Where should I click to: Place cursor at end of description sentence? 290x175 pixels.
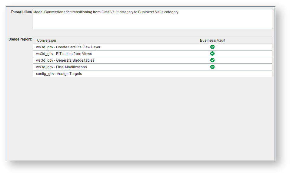[179, 12]
